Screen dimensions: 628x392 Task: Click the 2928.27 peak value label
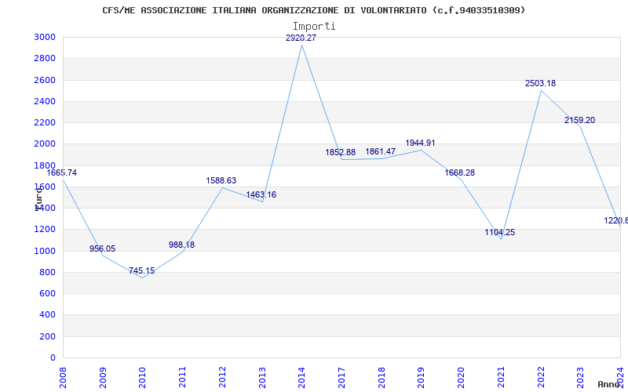pos(301,38)
